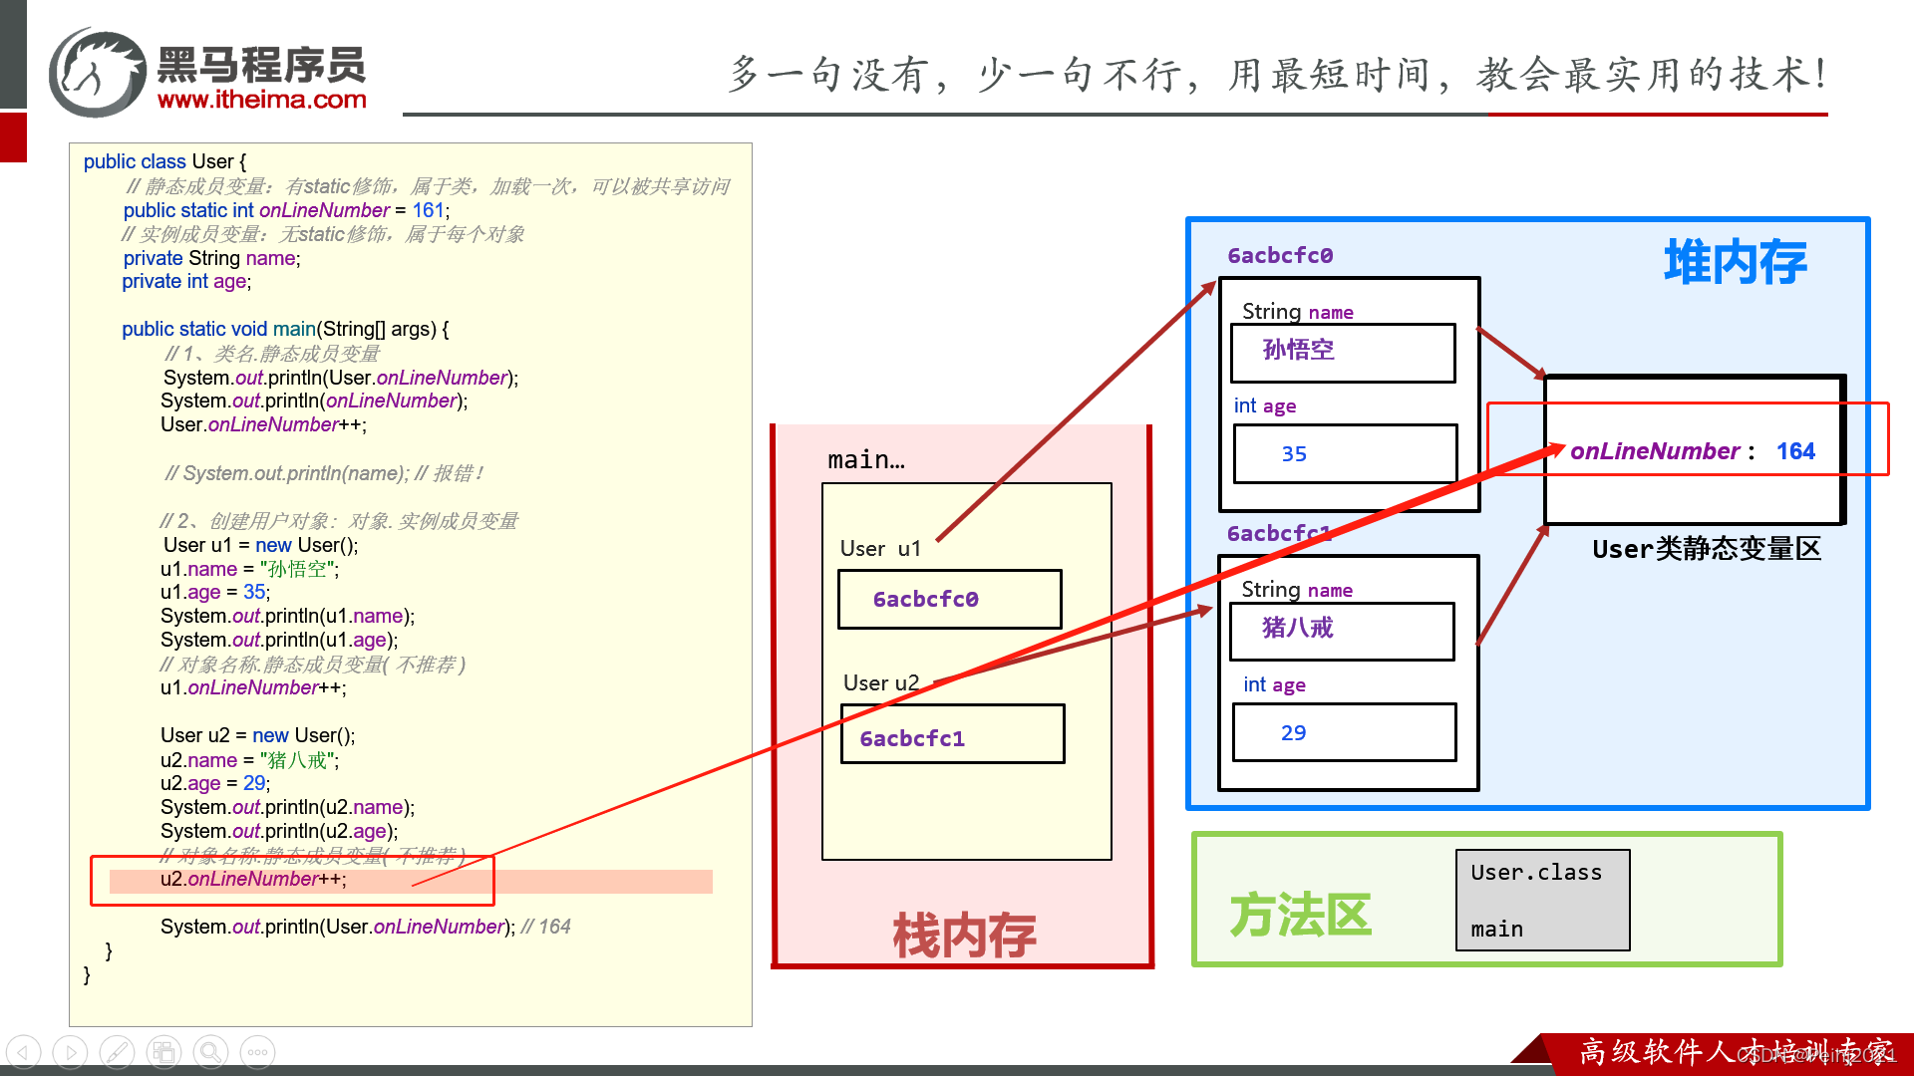Click the 孙悟空 name value box
Viewport: 1914px width, 1076px height.
[1342, 353]
